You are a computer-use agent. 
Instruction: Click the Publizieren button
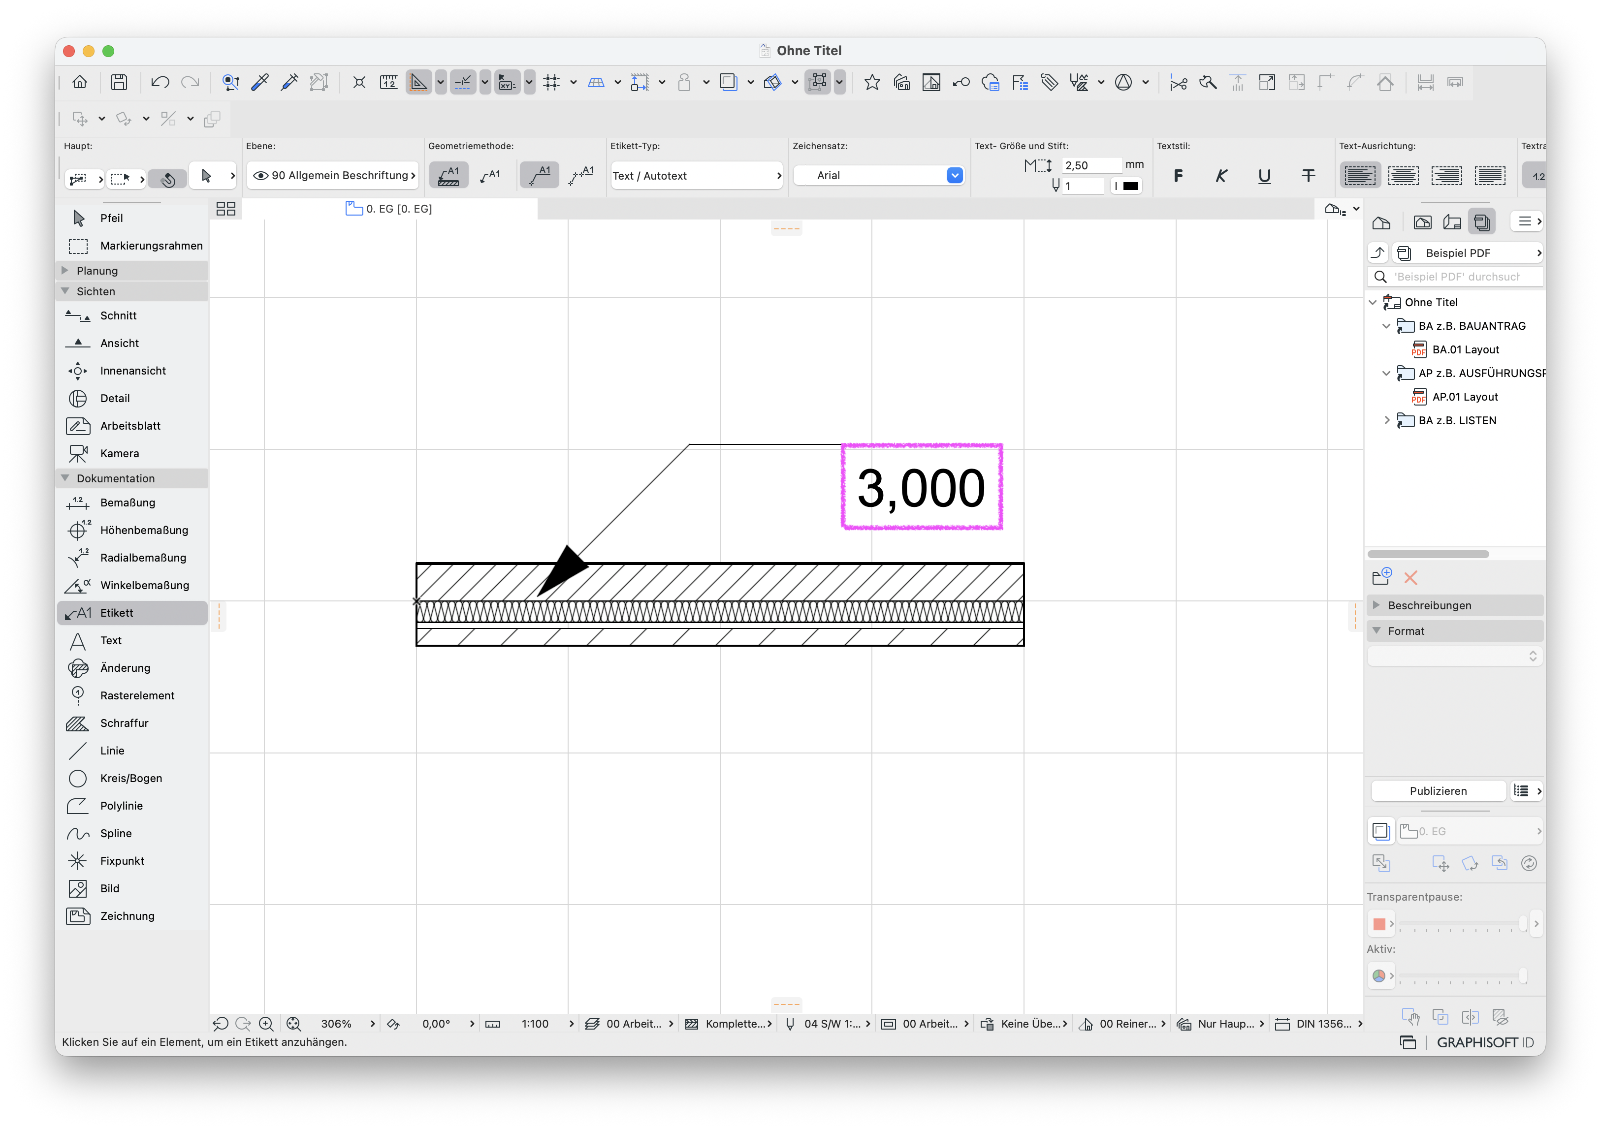[1438, 790]
